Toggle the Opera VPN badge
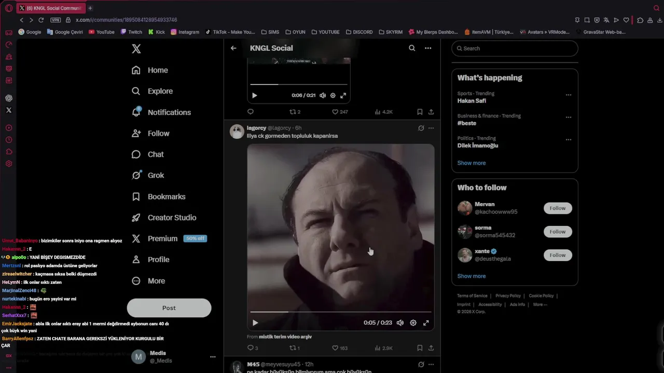The width and height of the screenshot is (664, 373). click(x=56, y=20)
